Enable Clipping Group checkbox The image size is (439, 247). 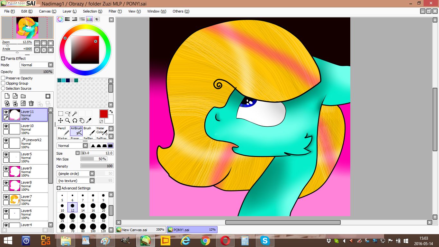(3, 83)
